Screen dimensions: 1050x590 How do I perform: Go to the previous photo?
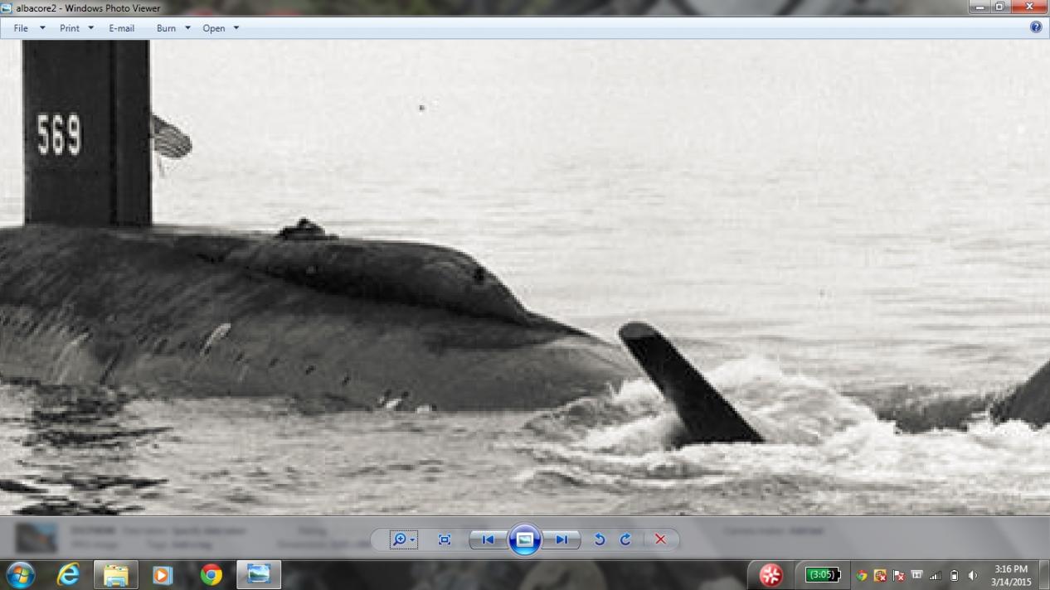click(x=489, y=539)
